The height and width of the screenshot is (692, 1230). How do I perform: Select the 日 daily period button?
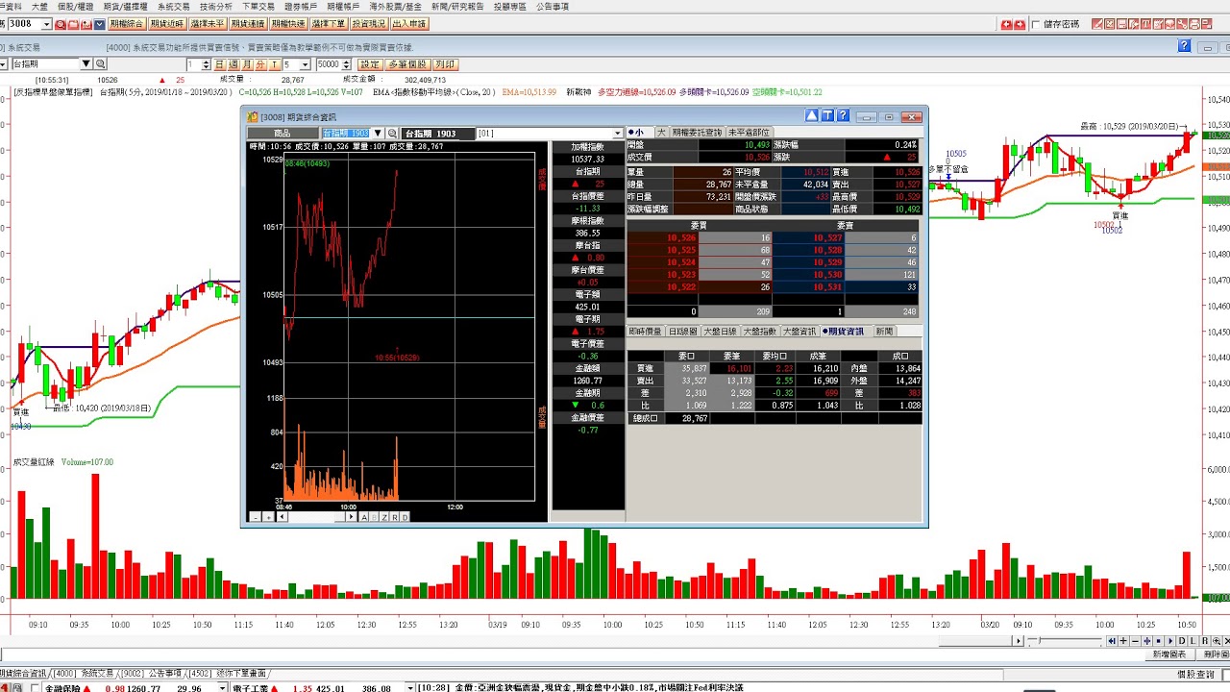219,64
